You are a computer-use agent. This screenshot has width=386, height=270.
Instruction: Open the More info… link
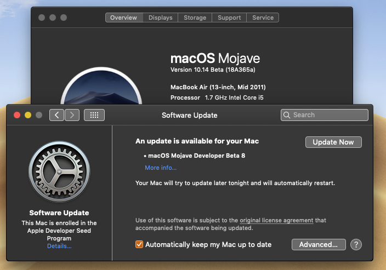click(x=161, y=168)
